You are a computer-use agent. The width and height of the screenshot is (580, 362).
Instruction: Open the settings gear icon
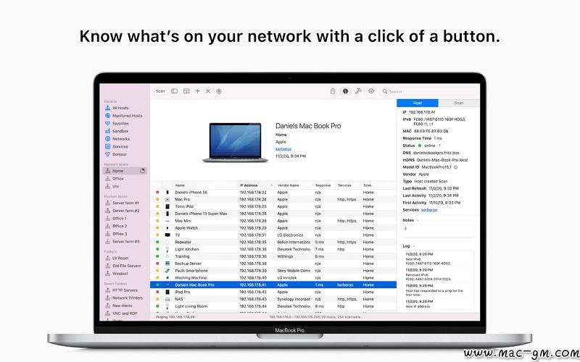[x=370, y=91]
